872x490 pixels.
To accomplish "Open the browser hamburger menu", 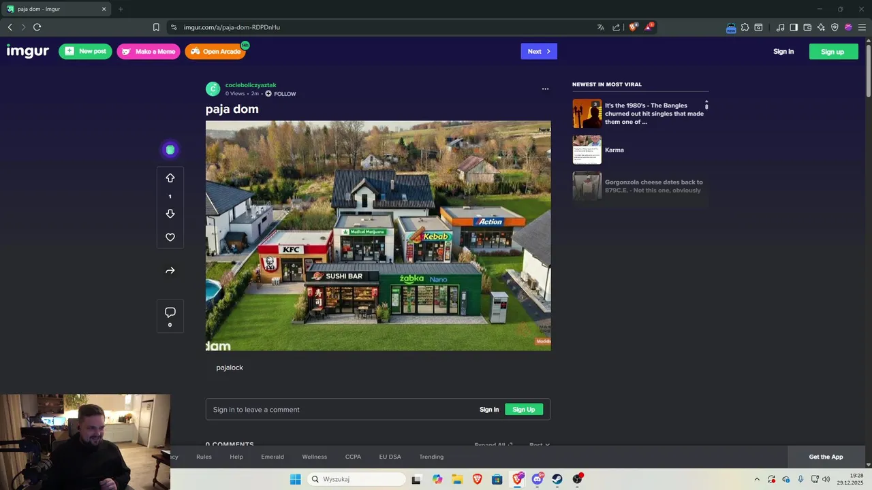I will point(862,27).
